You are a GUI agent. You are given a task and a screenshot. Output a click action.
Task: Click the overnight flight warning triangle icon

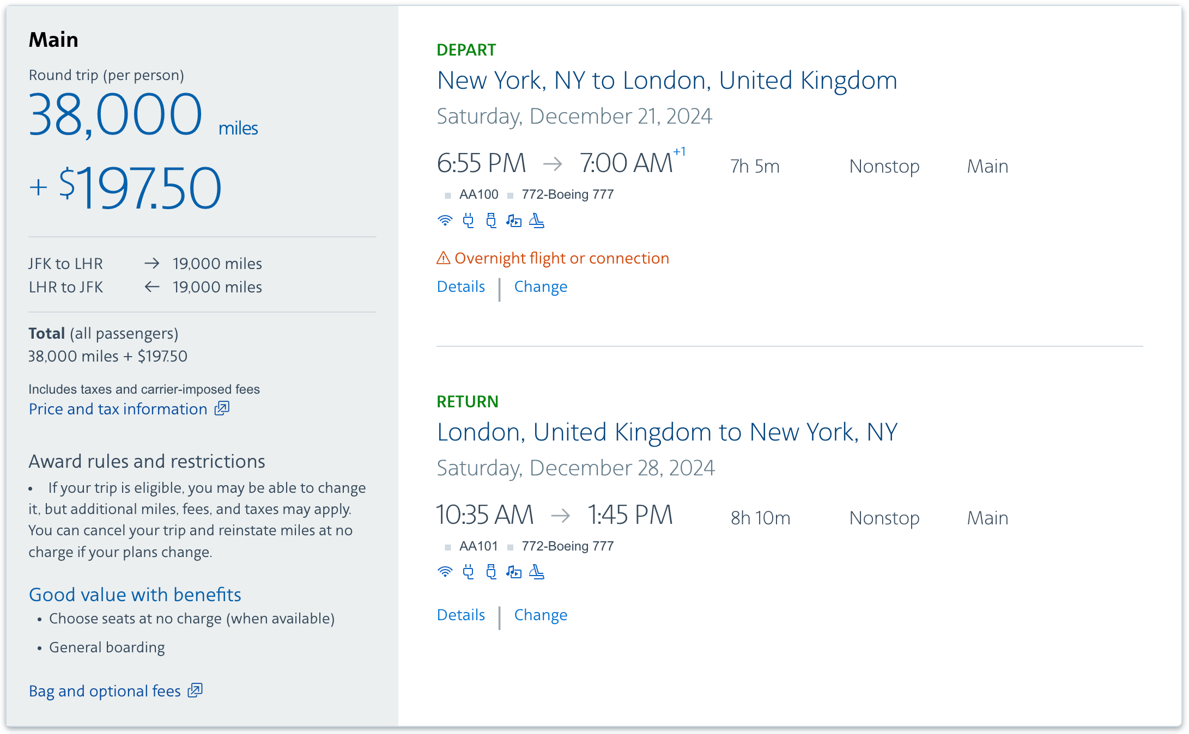click(444, 258)
